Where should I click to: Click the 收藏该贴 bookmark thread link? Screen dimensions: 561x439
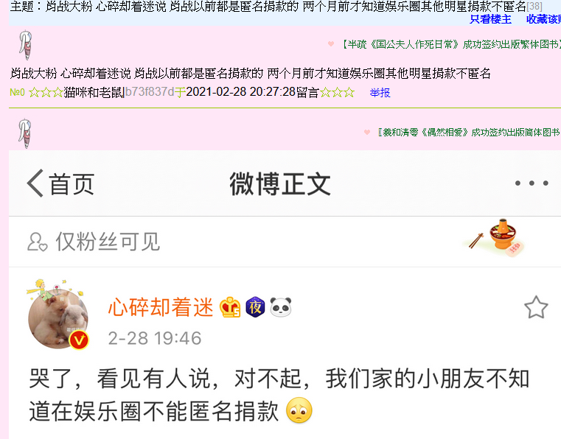(543, 19)
